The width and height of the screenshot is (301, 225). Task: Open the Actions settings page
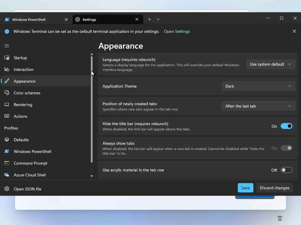pos(45,116)
